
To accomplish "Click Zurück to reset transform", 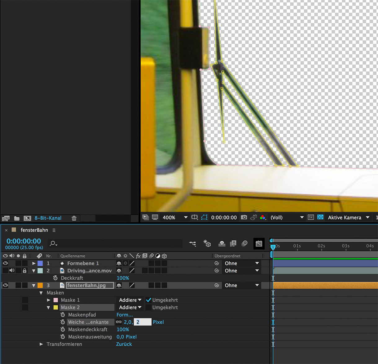I will click(x=124, y=344).
